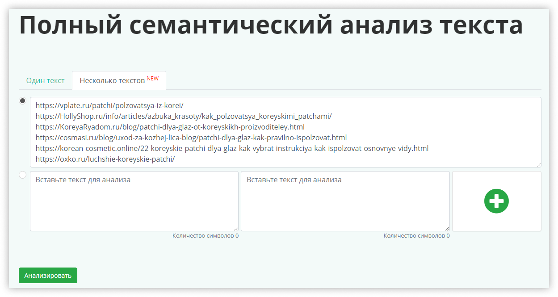Click Количество символов counter under second field
The height and width of the screenshot is (297, 558).
[416, 235]
